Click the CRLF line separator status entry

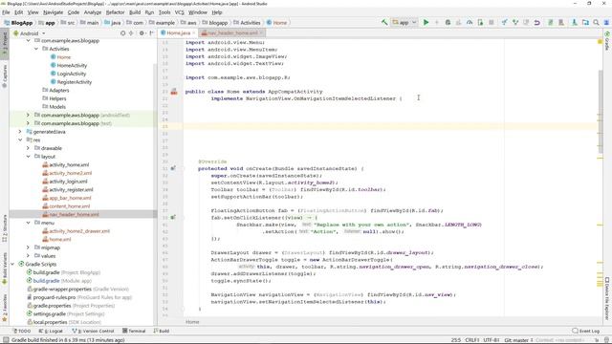(x=472, y=340)
